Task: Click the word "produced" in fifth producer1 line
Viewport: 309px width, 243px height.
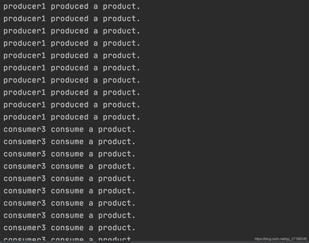Action: 70,56
